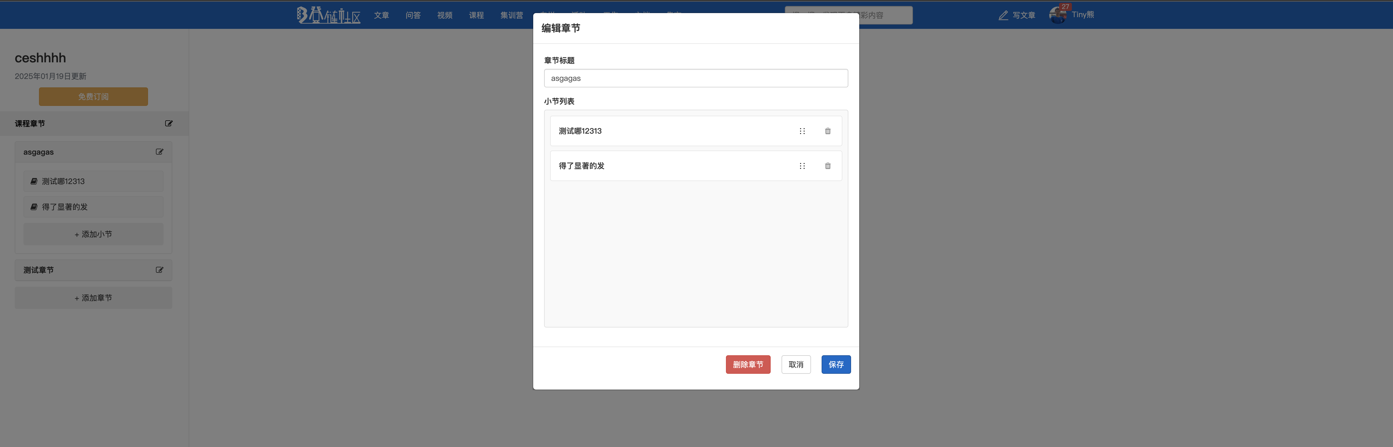Open the 课程 nav menu item

[x=477, y=16]
